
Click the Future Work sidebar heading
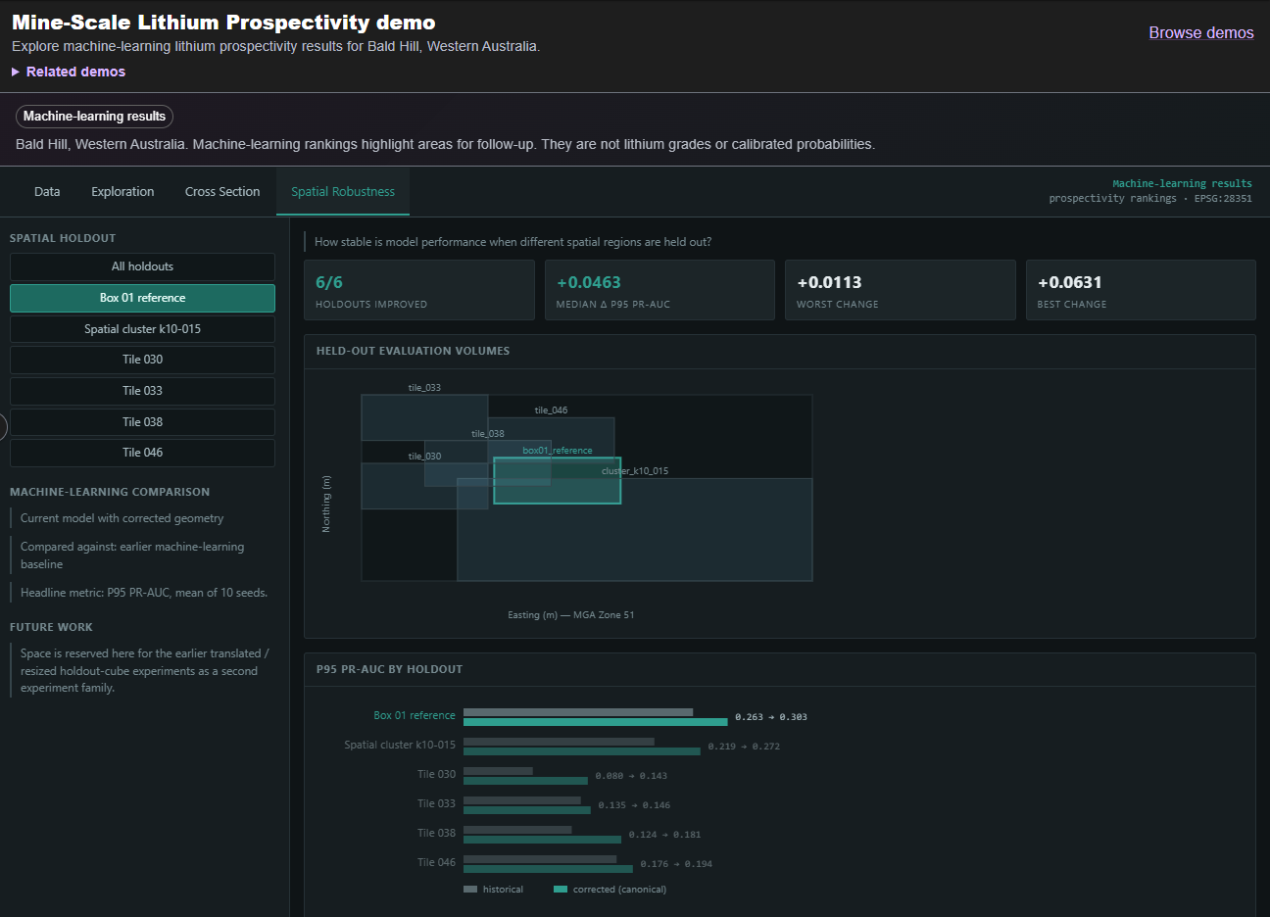tap(51, 627)
